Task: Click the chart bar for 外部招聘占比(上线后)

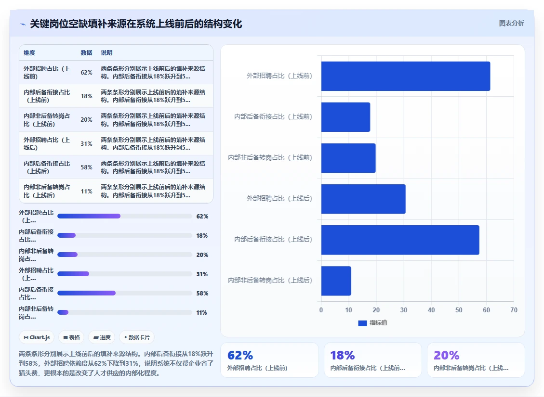Action: [x=363, y=199]
